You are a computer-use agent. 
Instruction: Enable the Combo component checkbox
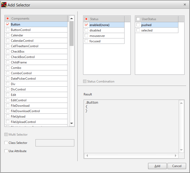(8, 68)
